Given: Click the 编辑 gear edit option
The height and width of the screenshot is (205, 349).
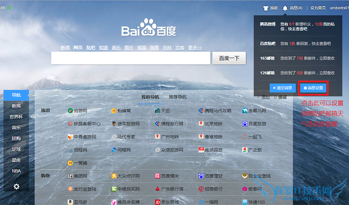Looking at the screenshot, I should click(280, 97).
